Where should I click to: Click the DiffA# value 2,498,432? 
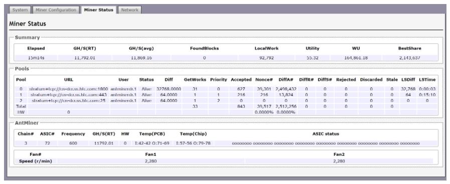pos(285,89)
